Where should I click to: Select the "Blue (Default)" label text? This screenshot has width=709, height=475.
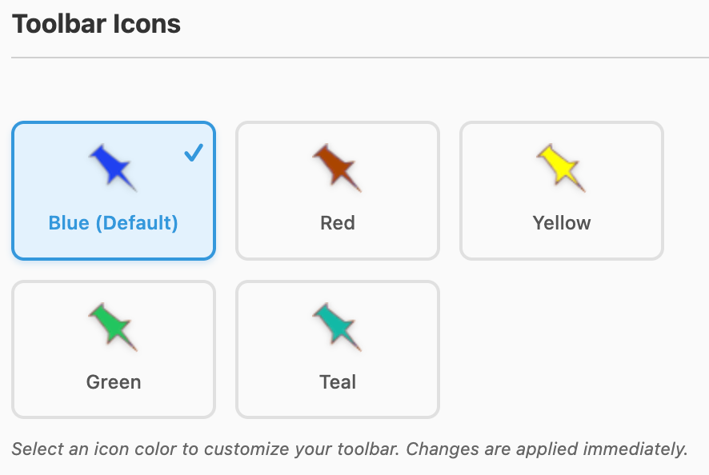point(113,222)
